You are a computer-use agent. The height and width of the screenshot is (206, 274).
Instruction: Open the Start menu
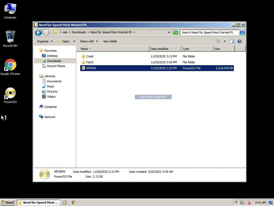click(x=7, y=203)
